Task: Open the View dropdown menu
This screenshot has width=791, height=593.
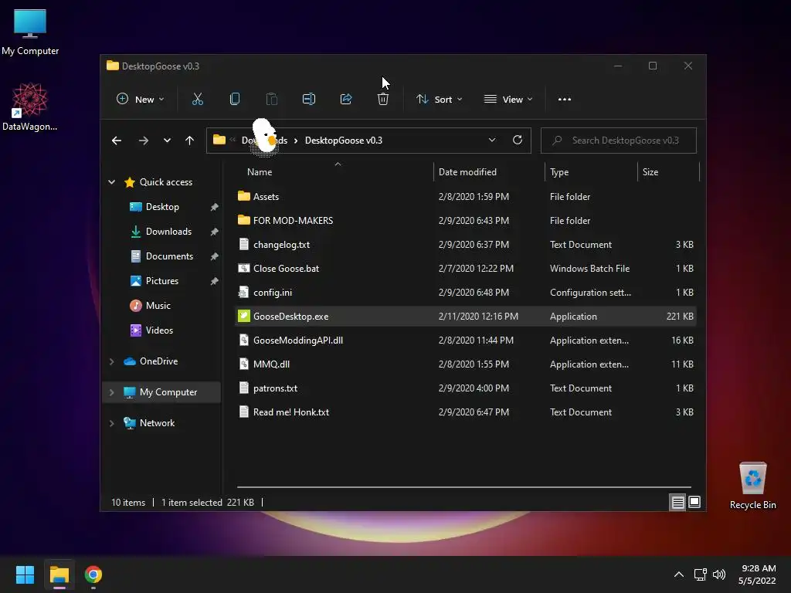Action: [x=508, y=100]
